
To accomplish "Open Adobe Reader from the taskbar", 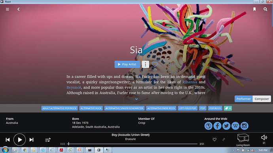I will point(61,150).
